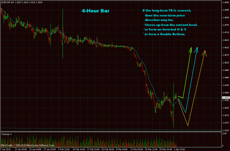Click 'If the long-term TA is correct' text
Viewport: 230px width, 151px height.
167,11
